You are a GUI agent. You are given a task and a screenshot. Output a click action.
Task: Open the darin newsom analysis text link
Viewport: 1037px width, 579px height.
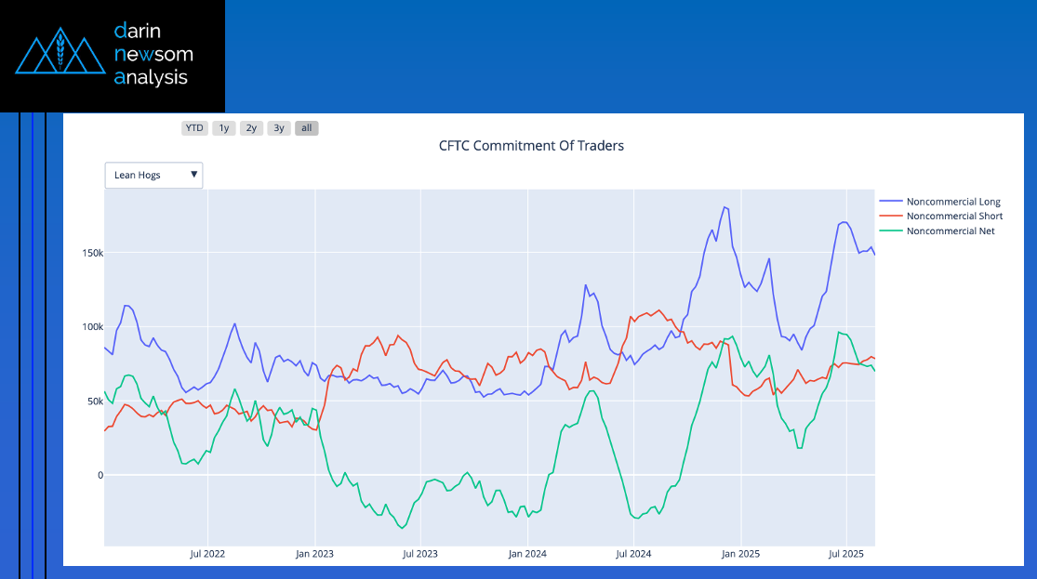pos(153,54)
